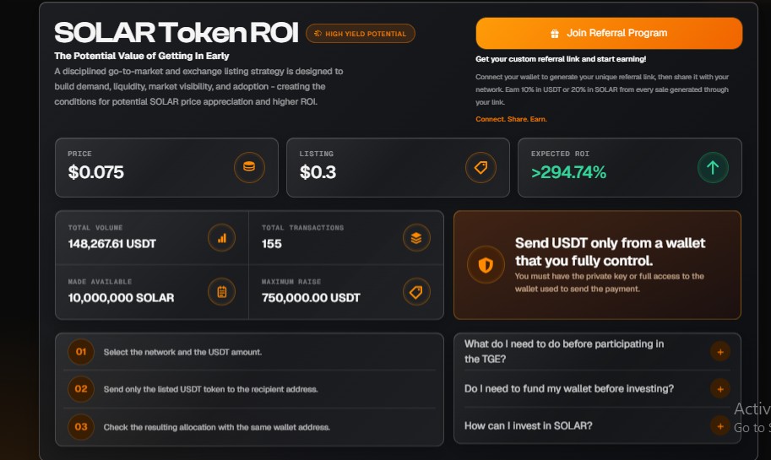Click the 01 step number badge
771x460 pixels.
pyautogui.click(x=81, y=352)
